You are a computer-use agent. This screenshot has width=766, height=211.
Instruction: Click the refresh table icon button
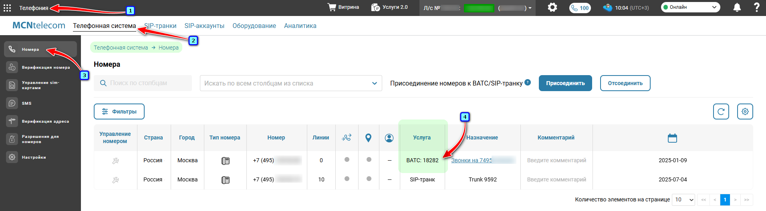[x=721, y=111]
